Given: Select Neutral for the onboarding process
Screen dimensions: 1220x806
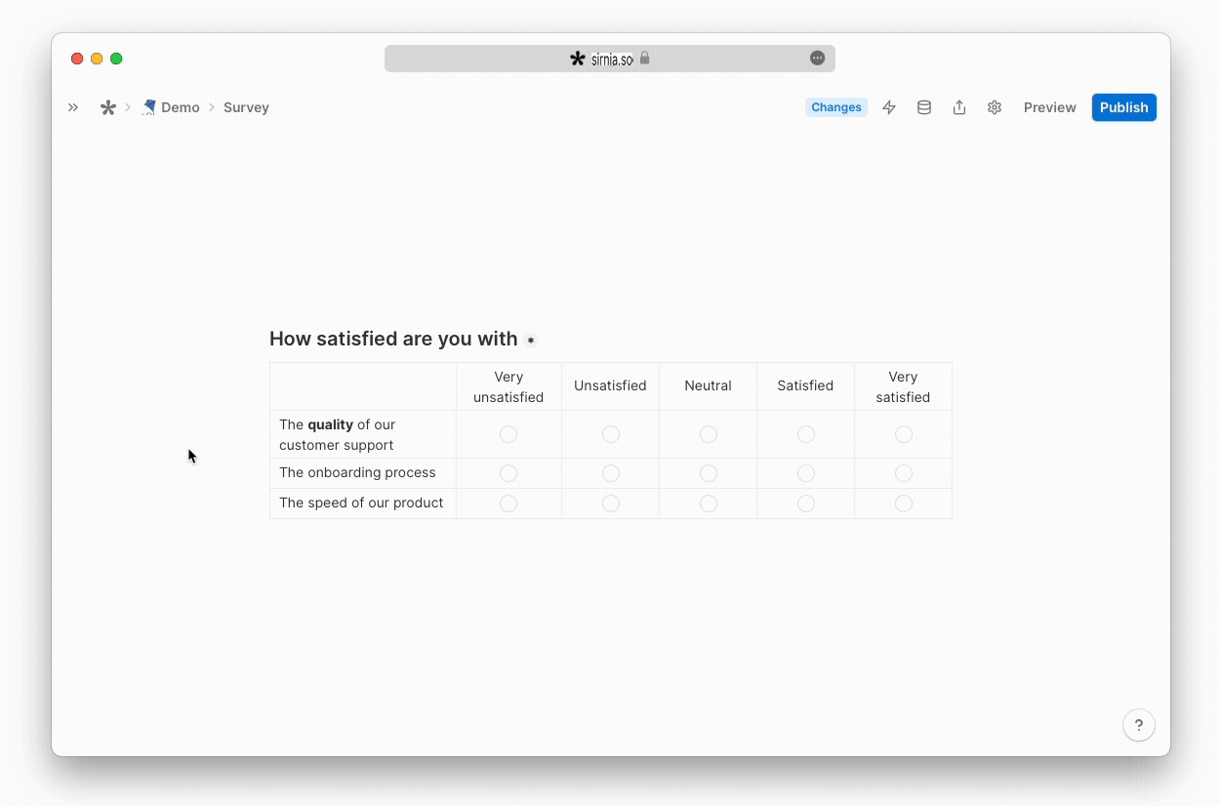Looking at the screenshot, I should coord(709,473).
